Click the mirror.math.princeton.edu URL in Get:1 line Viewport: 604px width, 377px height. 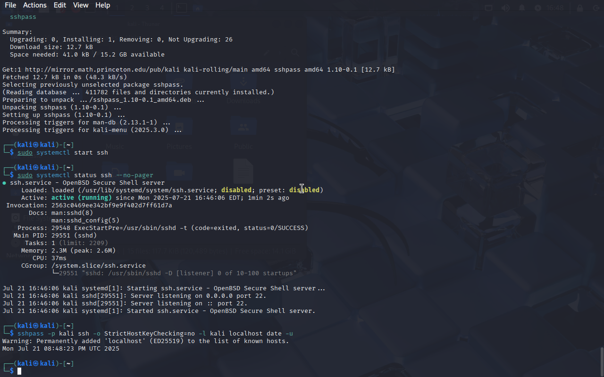(x=102, y=70)
